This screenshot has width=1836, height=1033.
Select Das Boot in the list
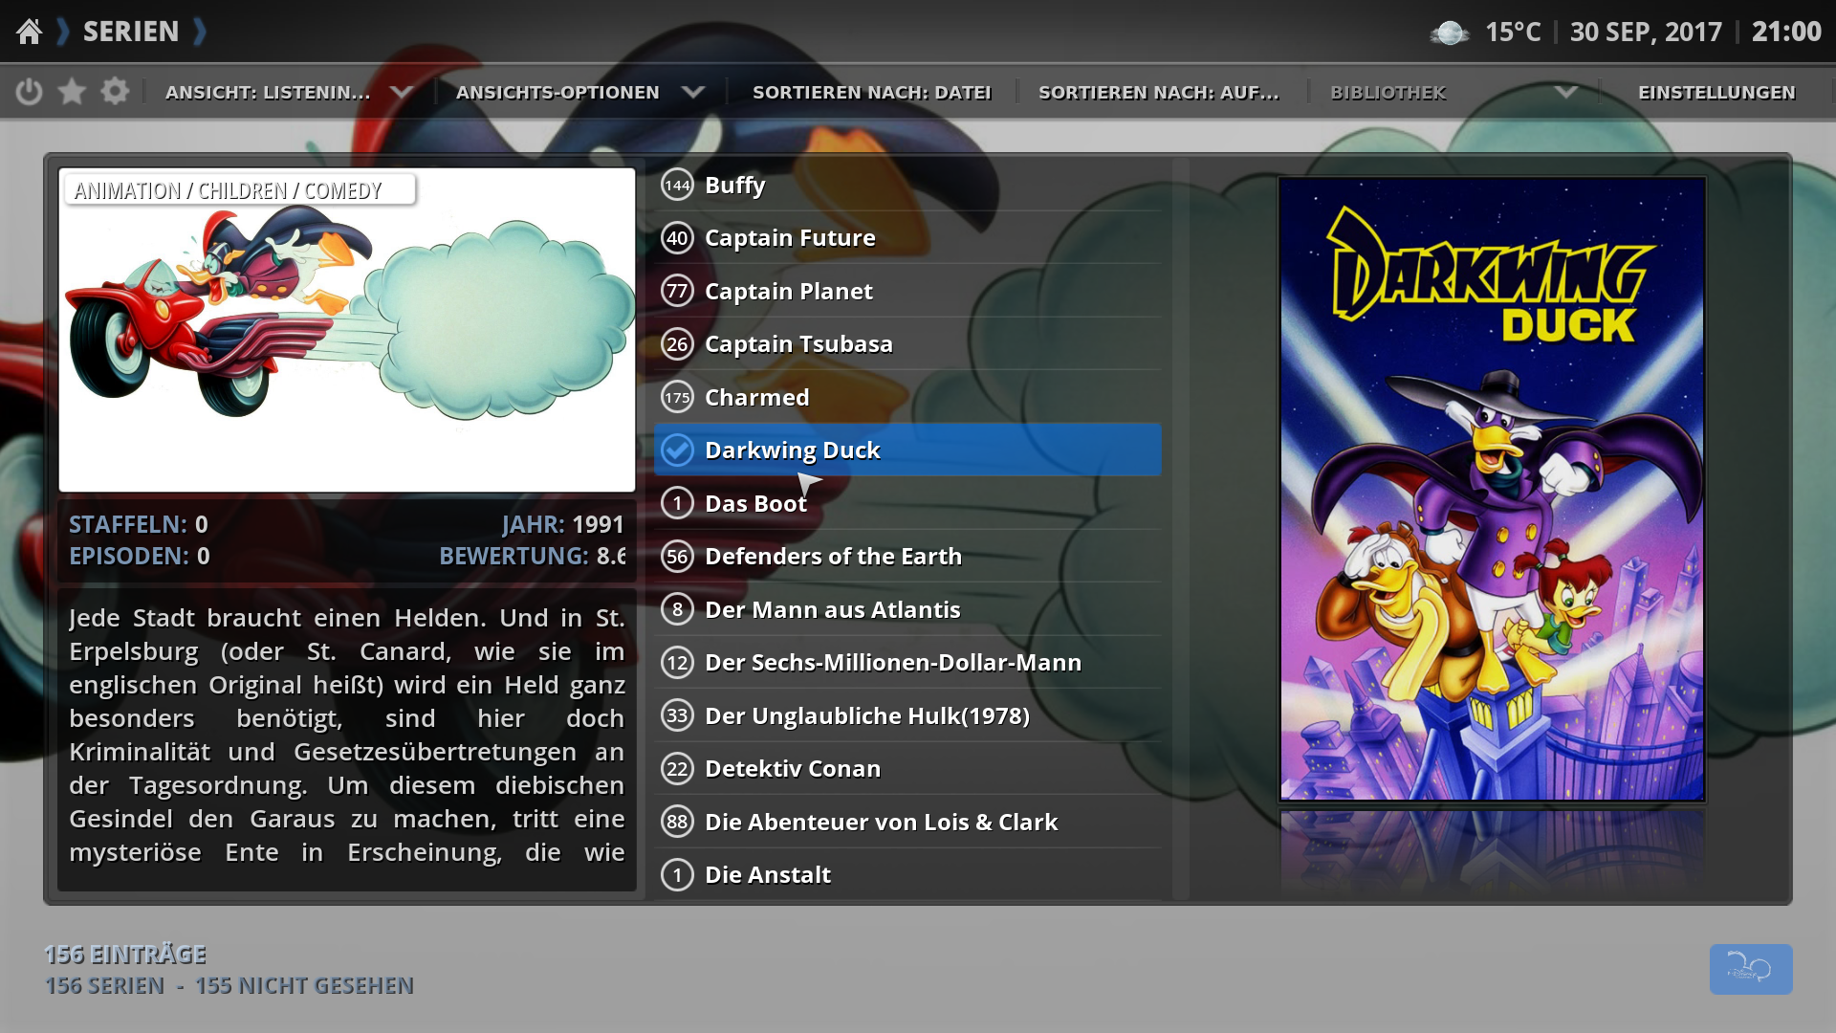[x=907, y=503]
